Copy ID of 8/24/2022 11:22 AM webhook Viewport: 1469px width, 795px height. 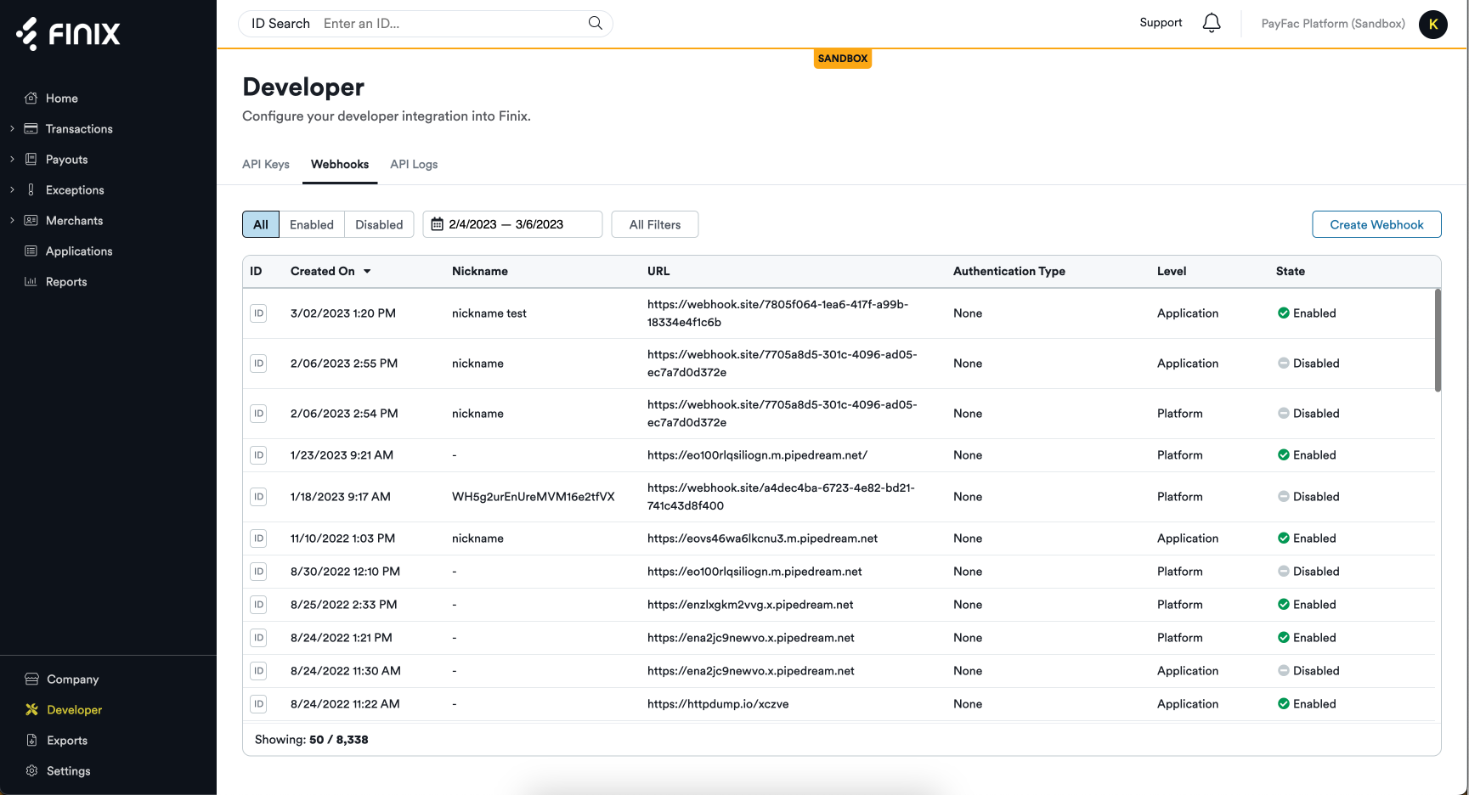[x=258, y=704]
